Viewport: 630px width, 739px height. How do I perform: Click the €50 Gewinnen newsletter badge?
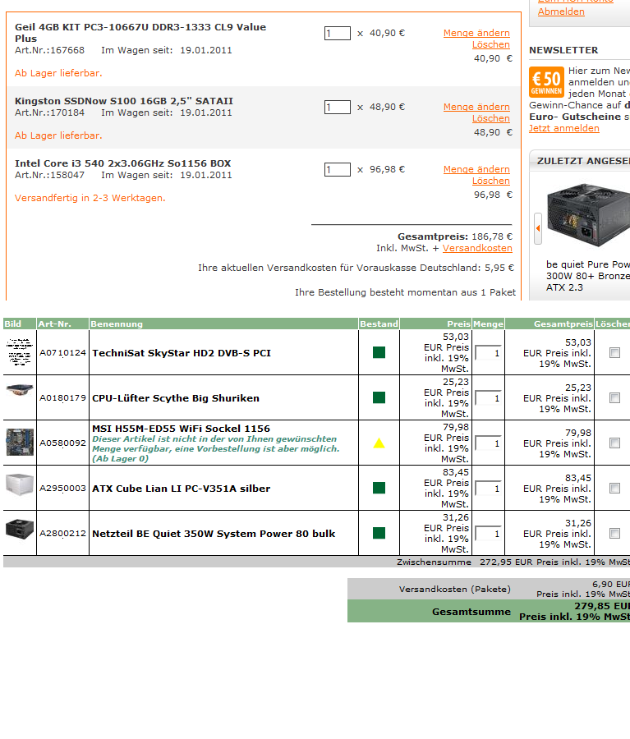[x=546, y=82]
